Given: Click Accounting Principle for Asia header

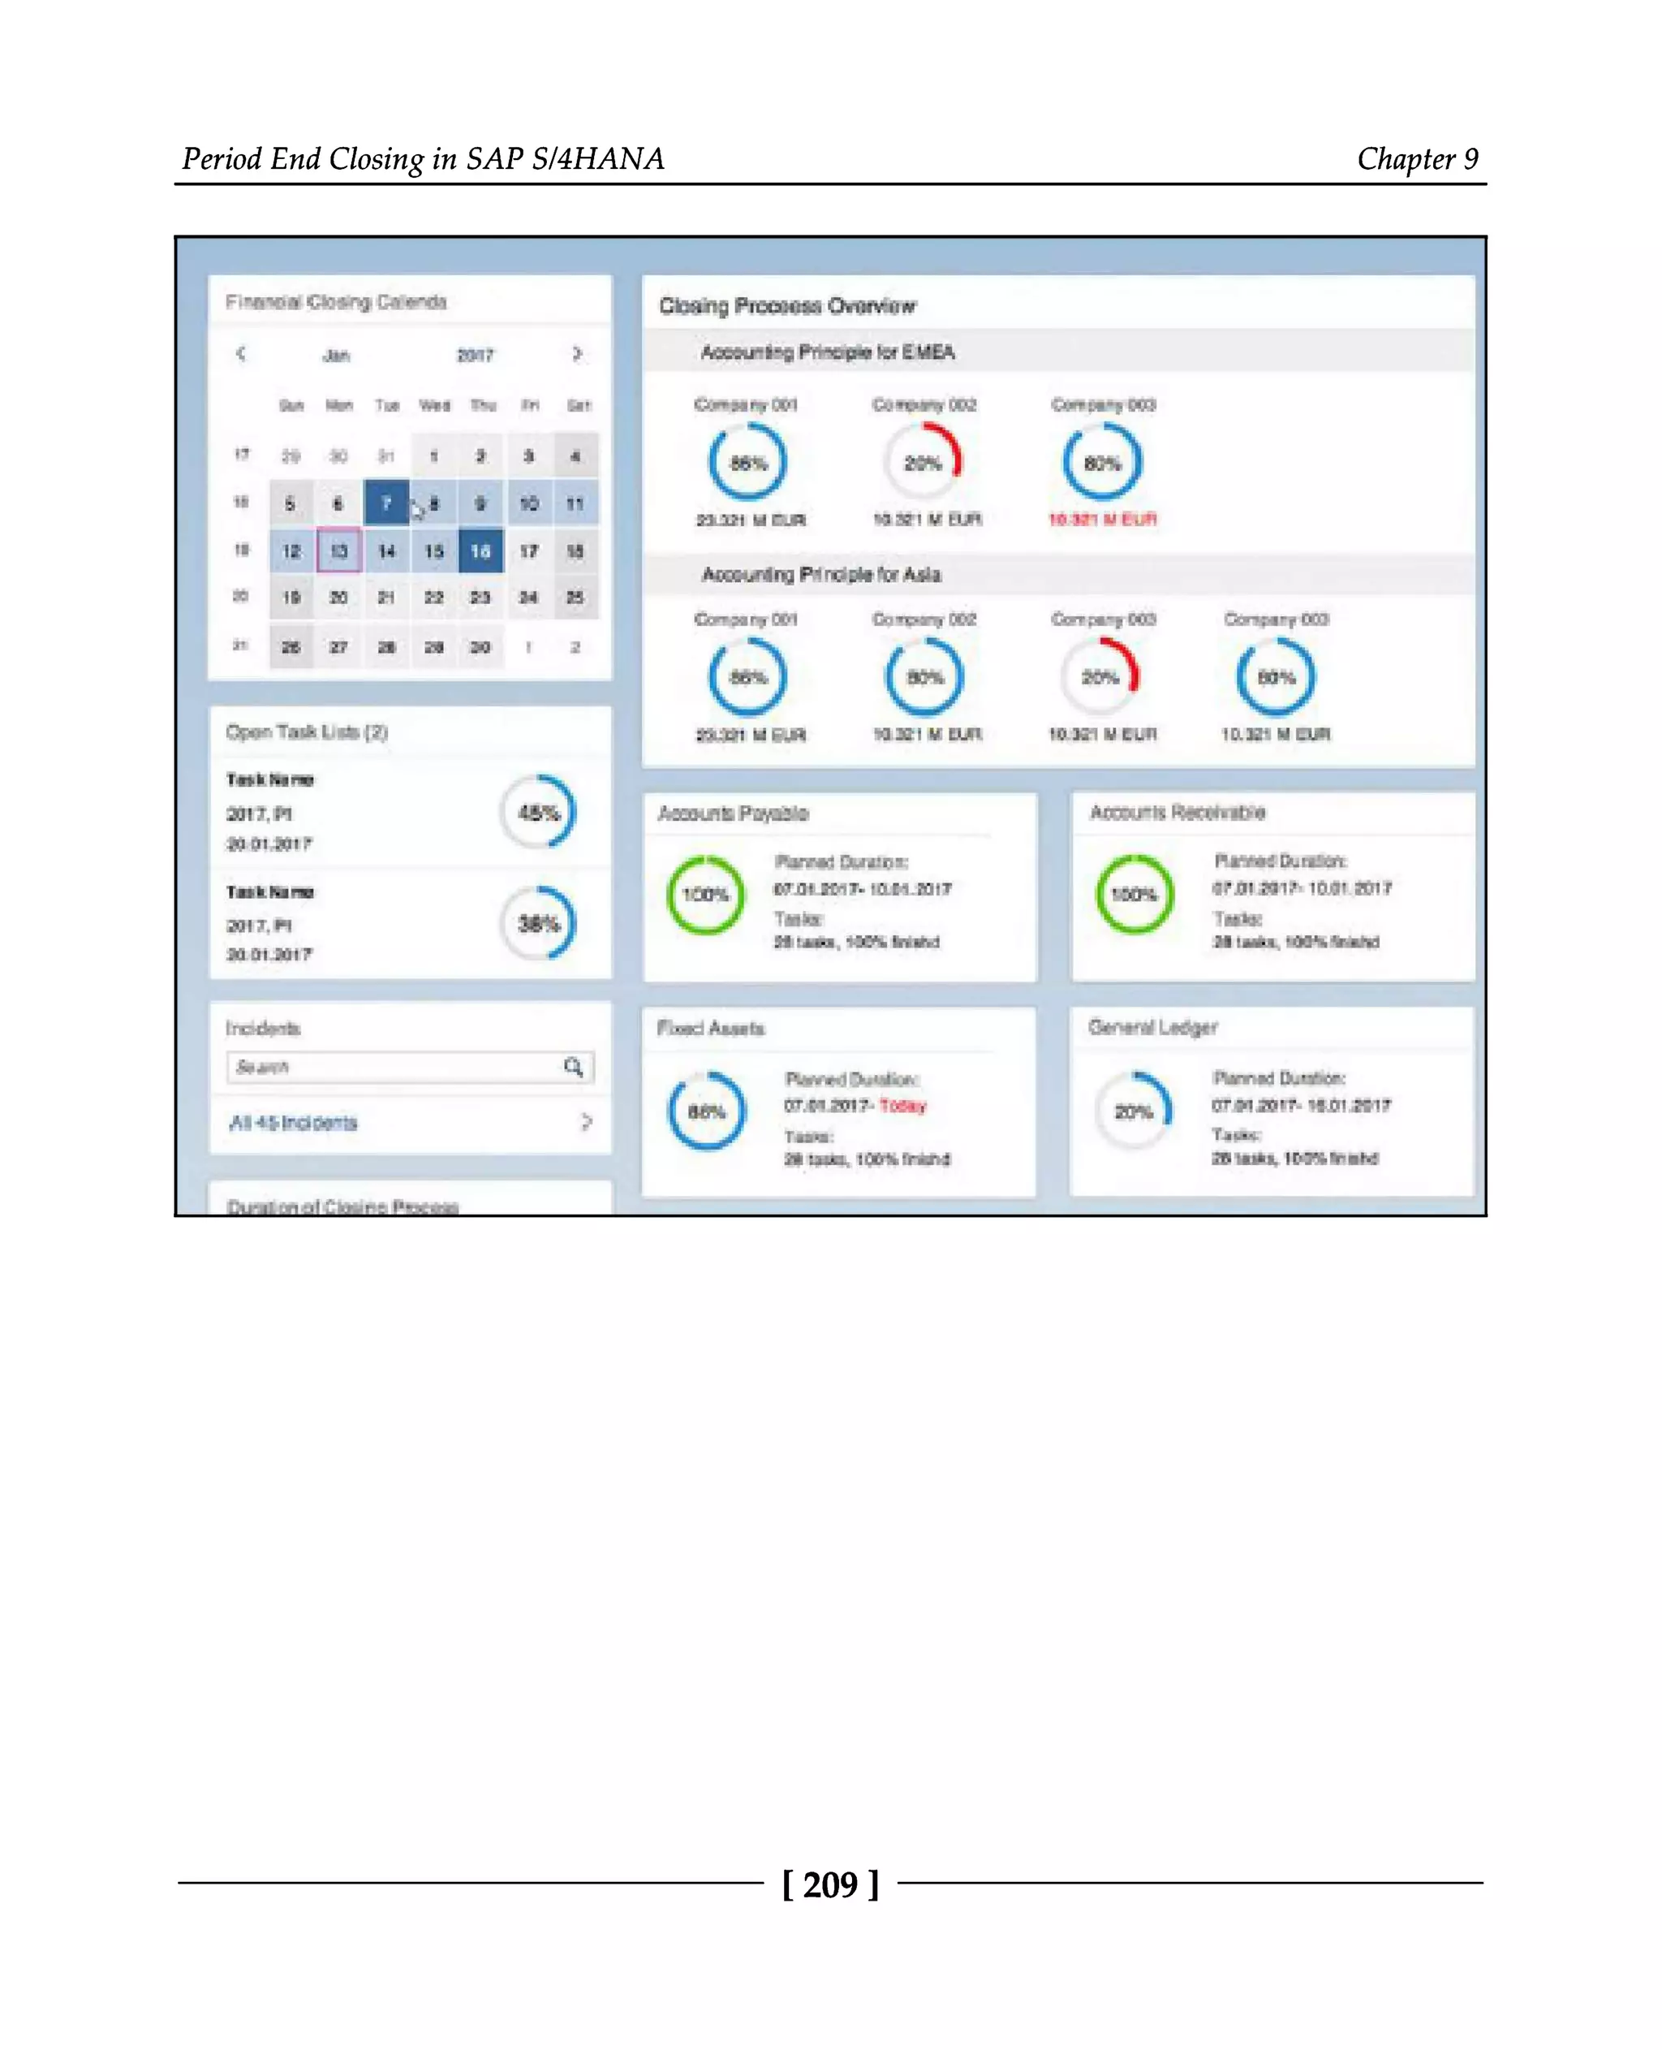Looking at the screenshot, I should point(821,574).
